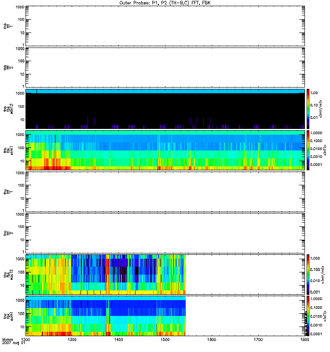This screenshot has height=352, width=330.
Task: Click the thc fbk scm1 spectrogram data
Action: pos(106,316)
